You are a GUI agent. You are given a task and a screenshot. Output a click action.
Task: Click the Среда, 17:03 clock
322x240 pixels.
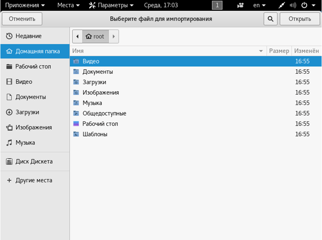point(161,5)
